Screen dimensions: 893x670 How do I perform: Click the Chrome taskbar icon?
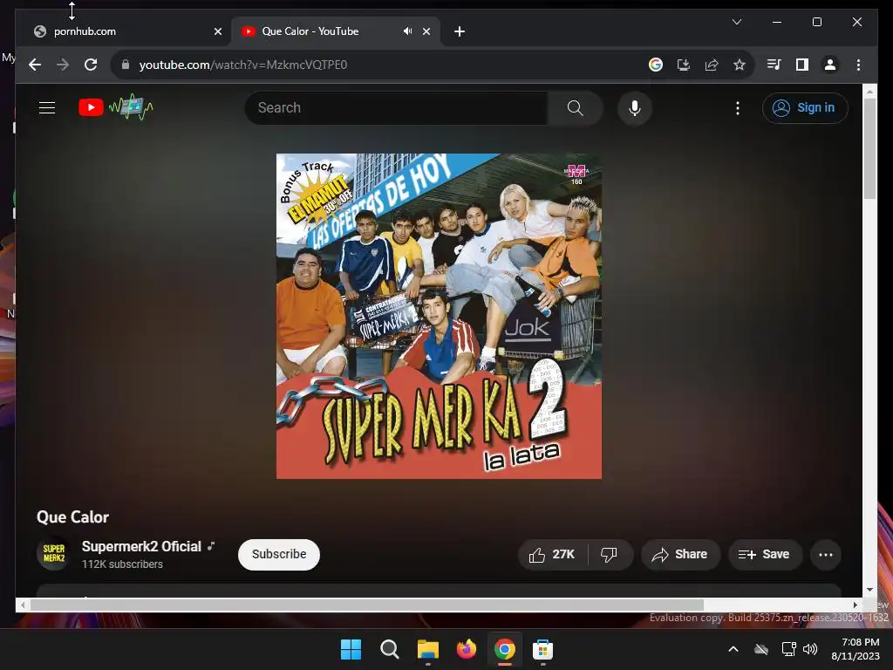point(505,649)
